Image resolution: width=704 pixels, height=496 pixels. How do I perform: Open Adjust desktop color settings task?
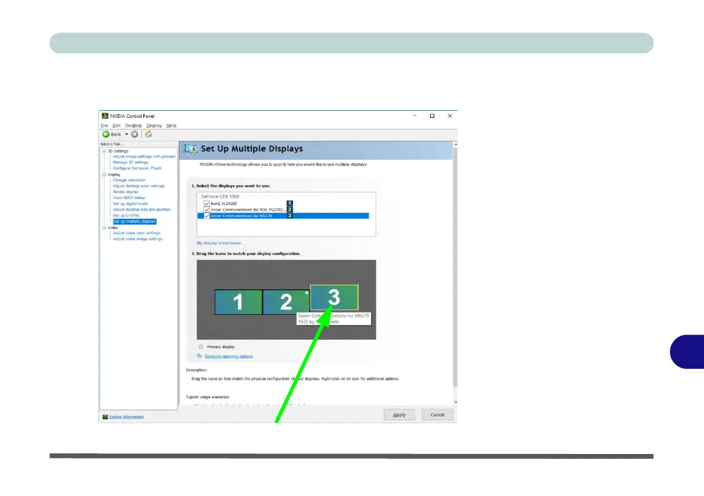(139, 186)
